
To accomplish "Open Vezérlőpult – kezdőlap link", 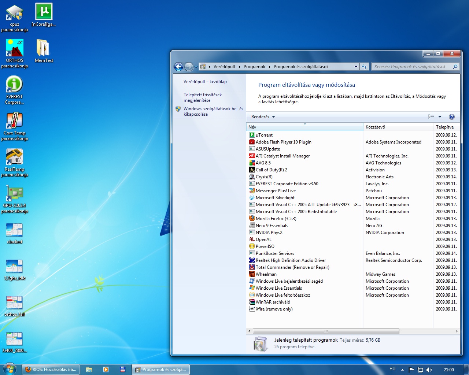I will [x=205, y=82].
